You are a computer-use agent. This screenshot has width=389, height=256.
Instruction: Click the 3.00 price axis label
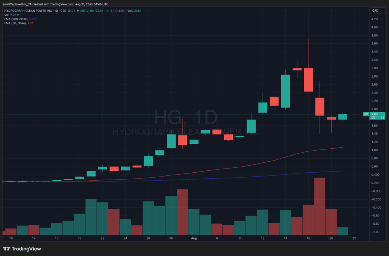374,68
